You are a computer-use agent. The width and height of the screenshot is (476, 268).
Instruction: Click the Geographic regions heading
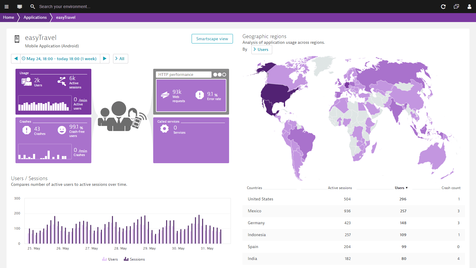point(264,36)
